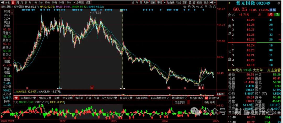
Task: Expand the rightmost toolbar dropdown arrow
Action: [215, 3]
